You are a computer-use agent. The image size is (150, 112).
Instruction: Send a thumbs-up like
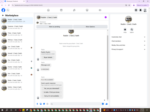coord(106,104)
